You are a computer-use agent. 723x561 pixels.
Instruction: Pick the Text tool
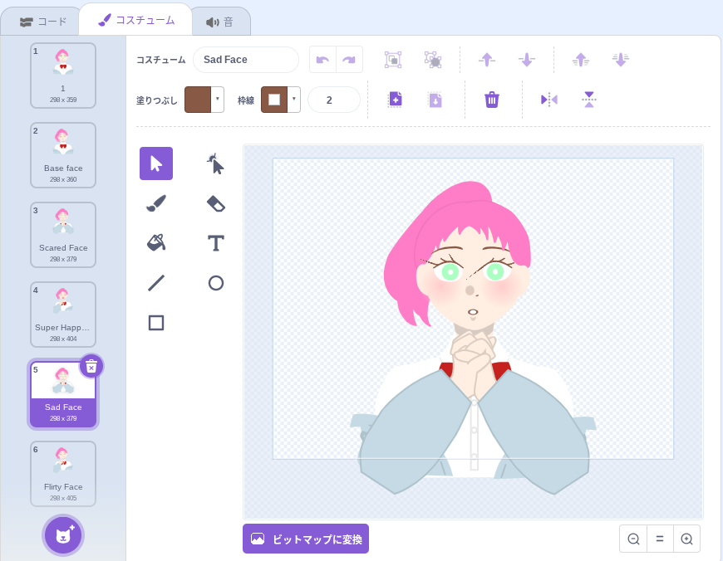coord(216,242)
